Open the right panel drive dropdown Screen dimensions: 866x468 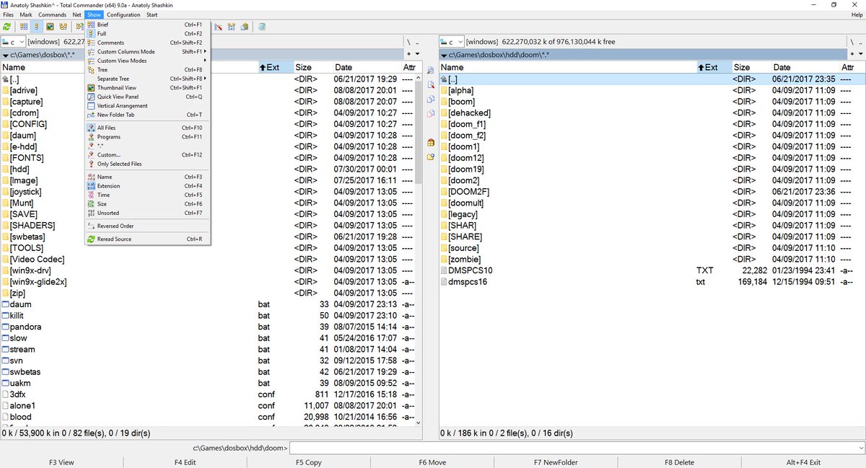point(452,42)
